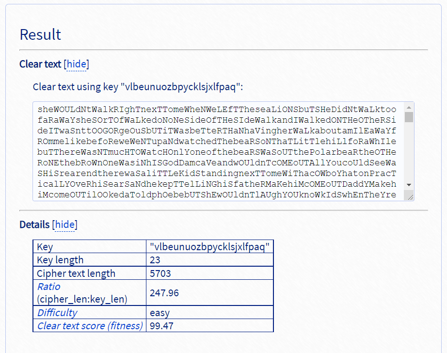The height and width of the screenshot is (353, 447).
Task: Select the key length value 23
Action: coord(155,260)
